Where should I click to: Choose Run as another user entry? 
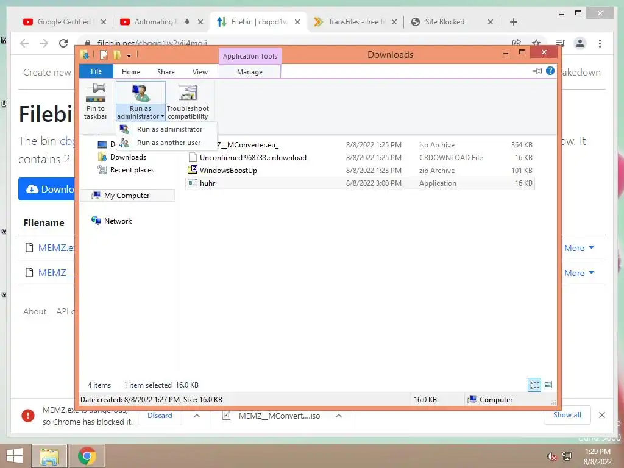tap(169, 143)
